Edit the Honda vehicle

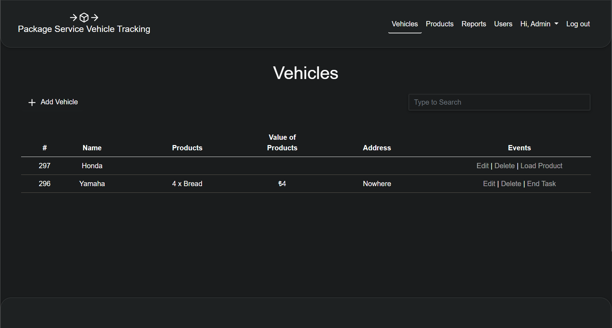(x=483, y=166)
